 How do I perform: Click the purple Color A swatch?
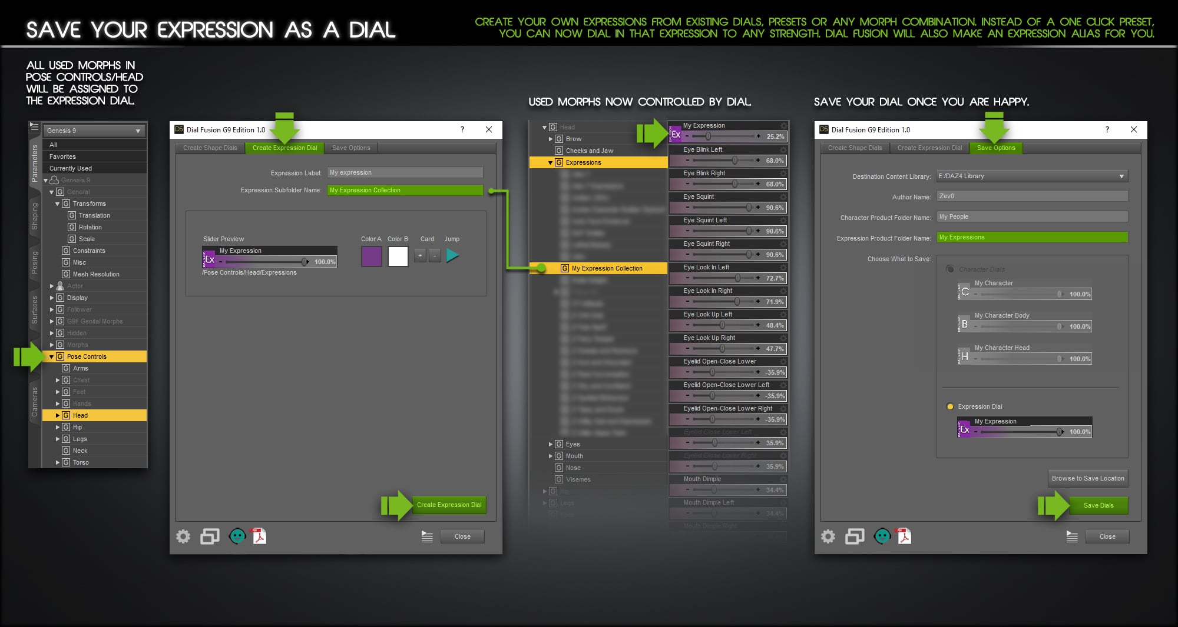tap(371, 256)
